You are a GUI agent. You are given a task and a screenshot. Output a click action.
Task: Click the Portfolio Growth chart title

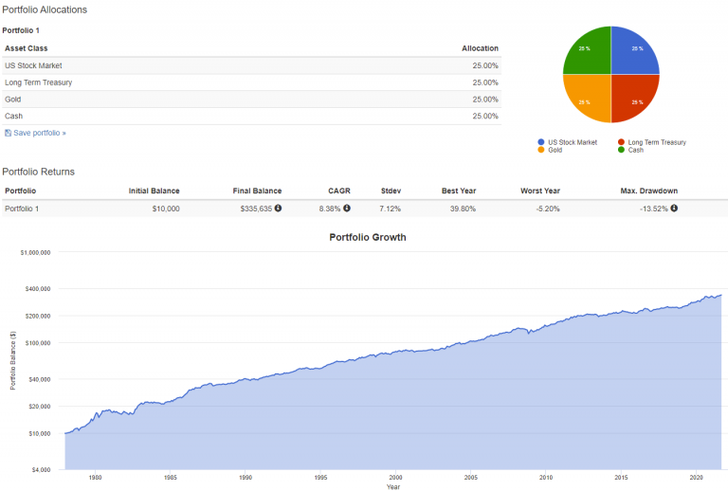point(368,237)
